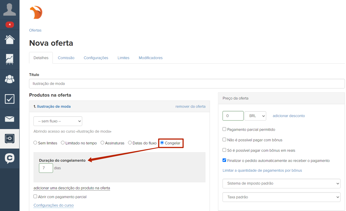Open the messages envelope icon

[10, 119]
